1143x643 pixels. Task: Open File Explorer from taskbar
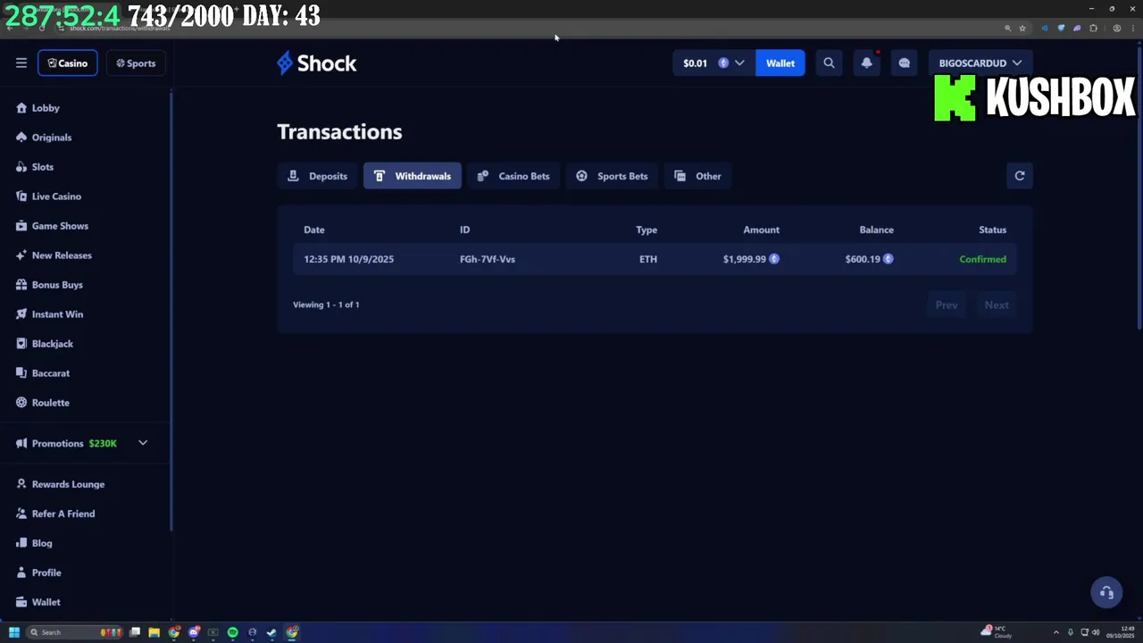[x=154, y=632]
